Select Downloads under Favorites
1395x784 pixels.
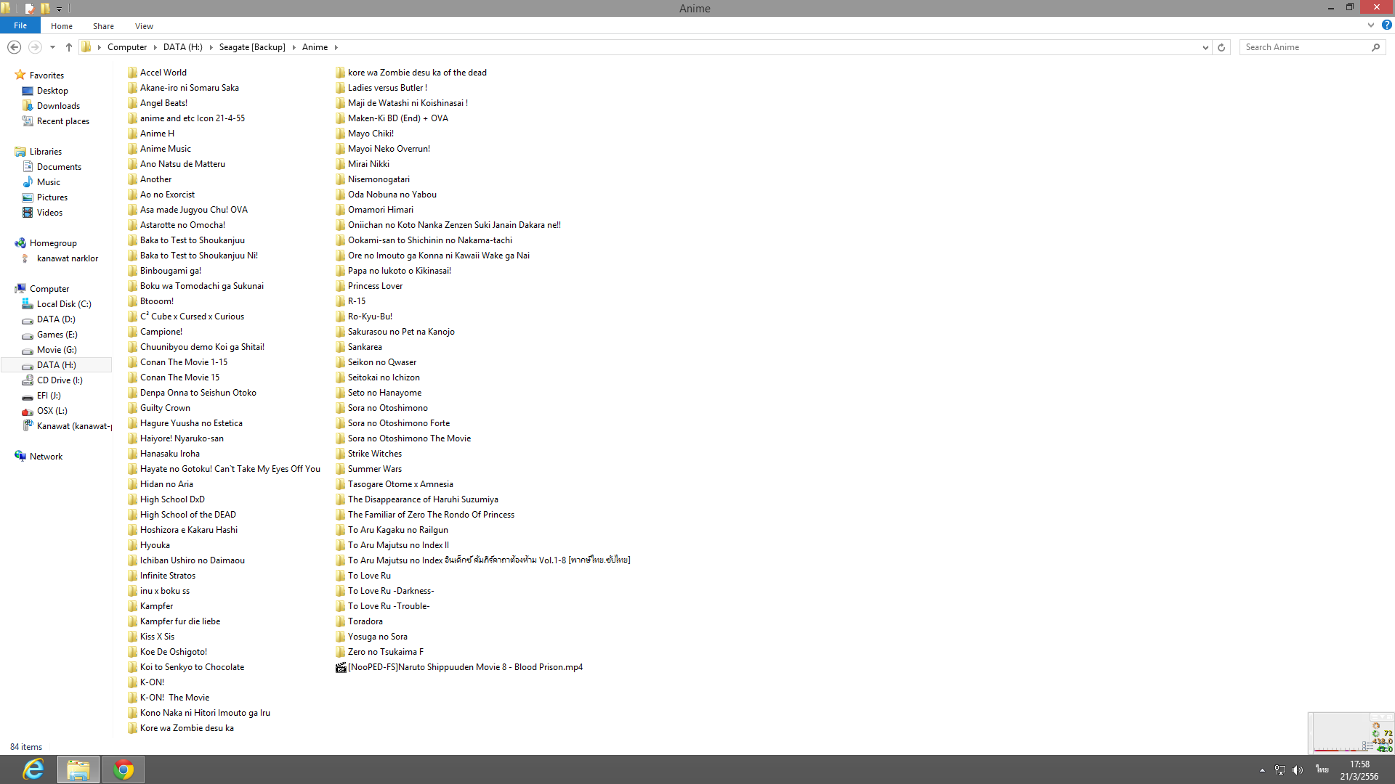point(58,106)
